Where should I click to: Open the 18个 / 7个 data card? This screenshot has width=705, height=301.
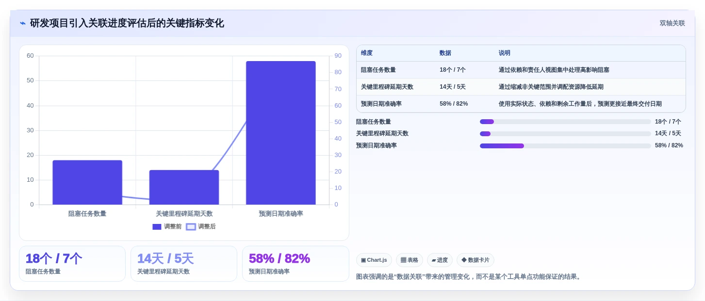(72, 264)
